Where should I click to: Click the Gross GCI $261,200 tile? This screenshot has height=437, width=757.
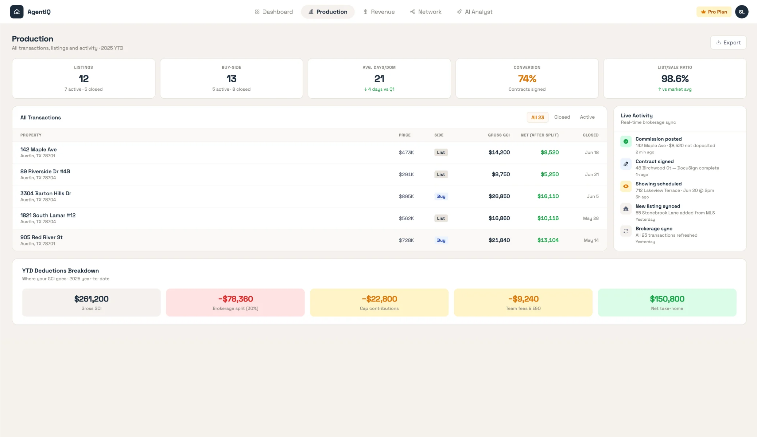pyautogui.click(x=91, y=303)
